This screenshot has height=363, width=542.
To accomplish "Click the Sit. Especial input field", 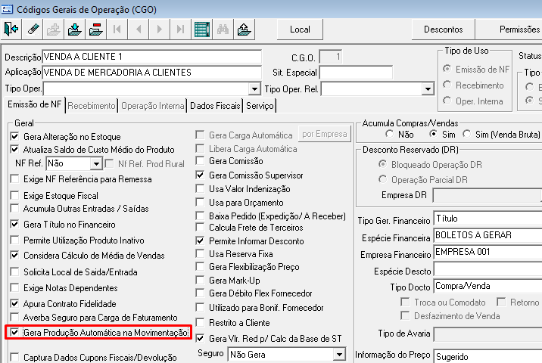I will click(356, 73).
